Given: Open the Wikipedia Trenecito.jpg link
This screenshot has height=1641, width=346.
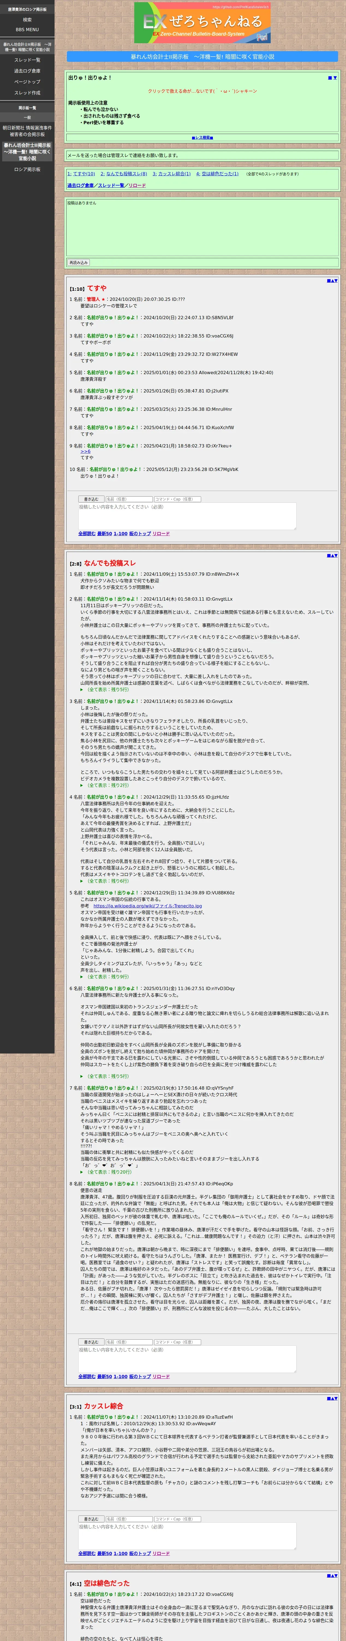Looking at the screenshot, I should pyautogui.click(x=148, y=906).
